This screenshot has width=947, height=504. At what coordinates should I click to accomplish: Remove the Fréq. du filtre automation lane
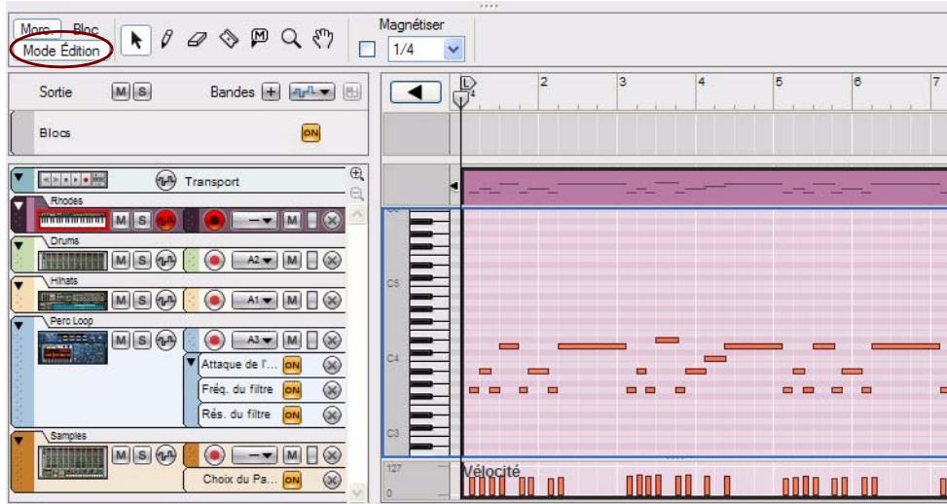click(x=332, y=390)
